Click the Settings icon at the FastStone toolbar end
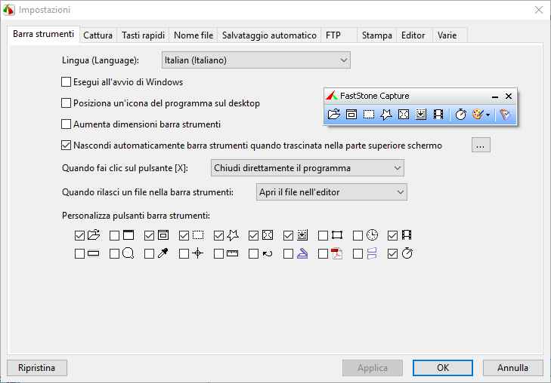Viewport: 551px width, 383px height. [505, 115]
